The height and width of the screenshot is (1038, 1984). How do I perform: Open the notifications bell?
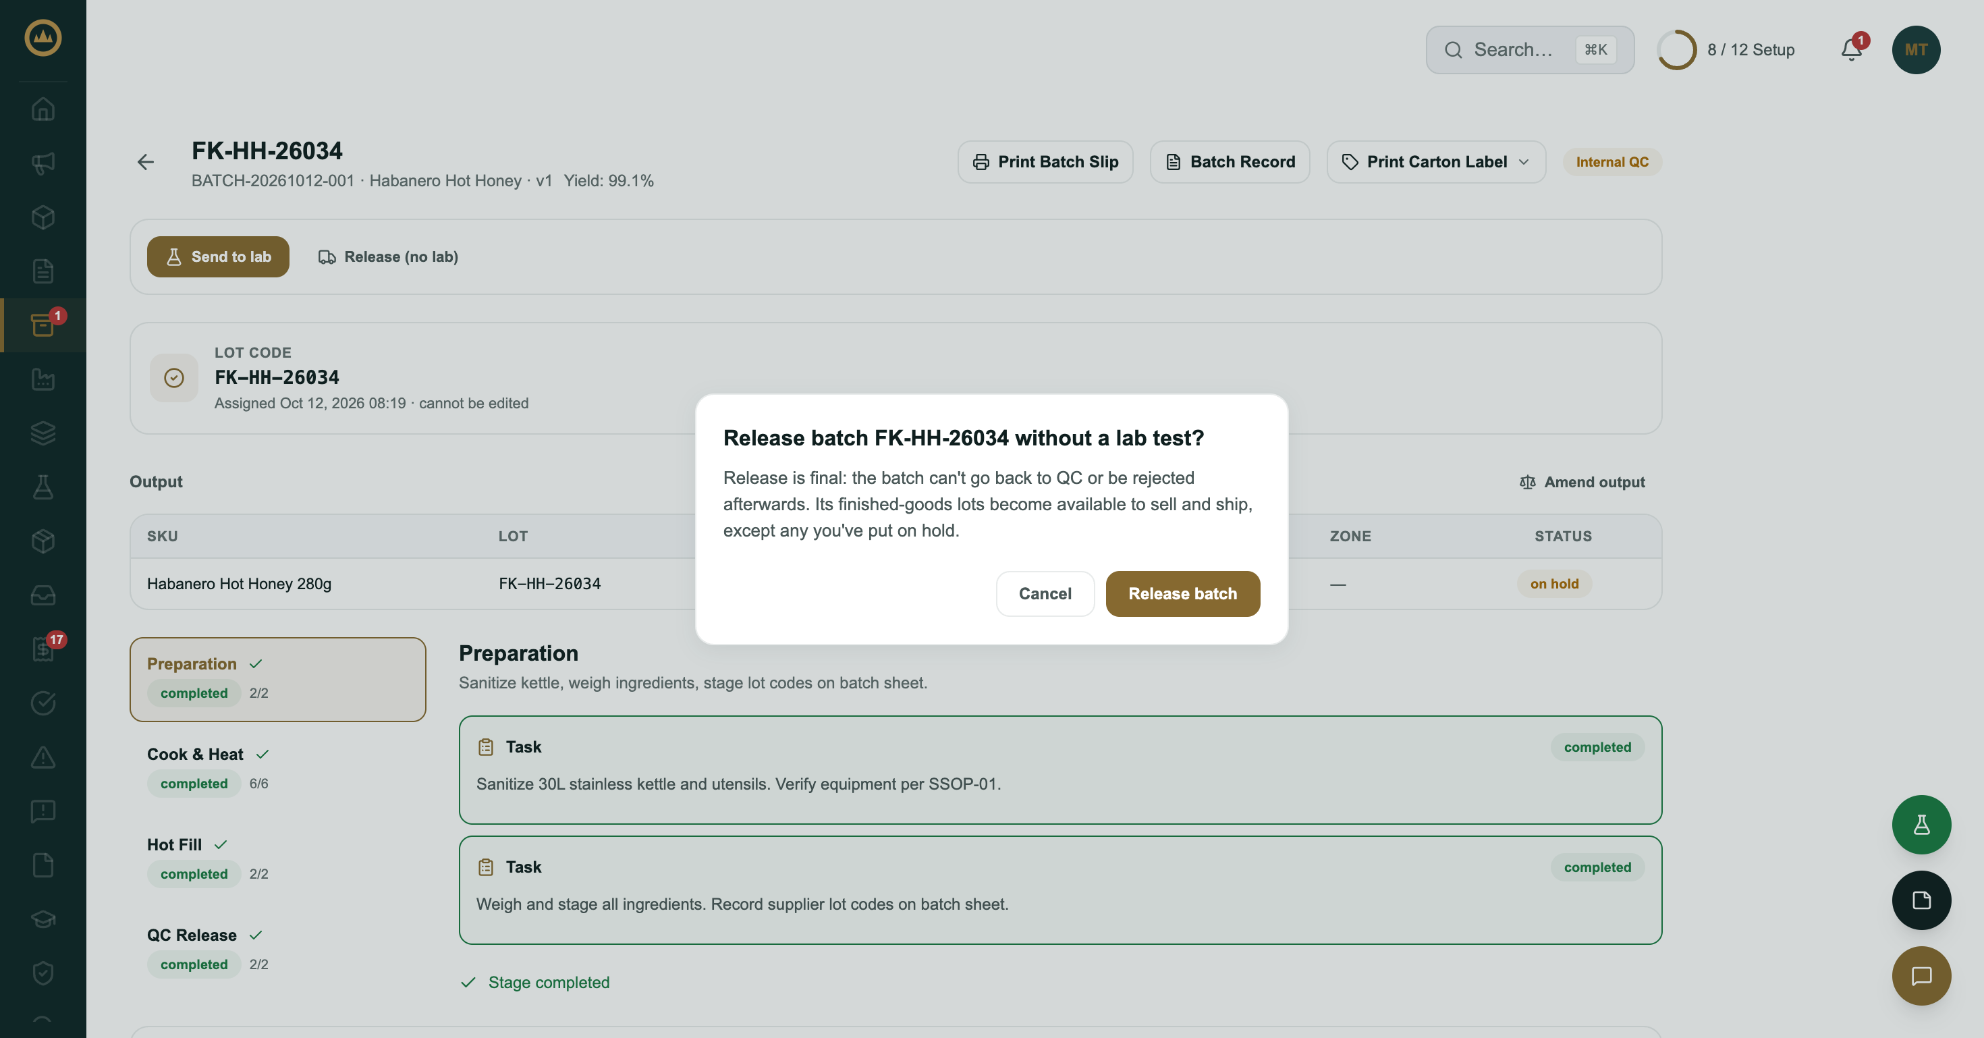[1852, 50]
